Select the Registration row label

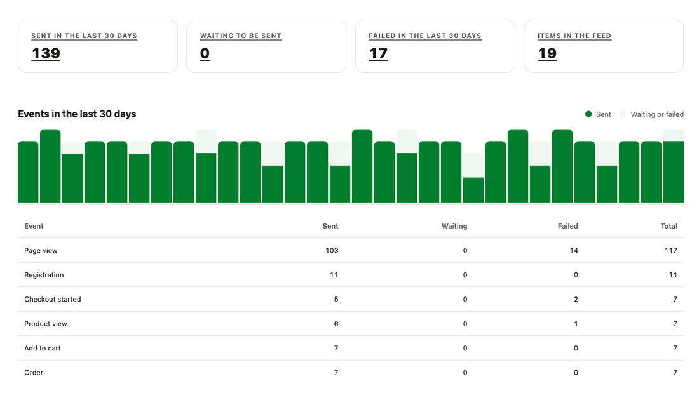click(44, 275)
